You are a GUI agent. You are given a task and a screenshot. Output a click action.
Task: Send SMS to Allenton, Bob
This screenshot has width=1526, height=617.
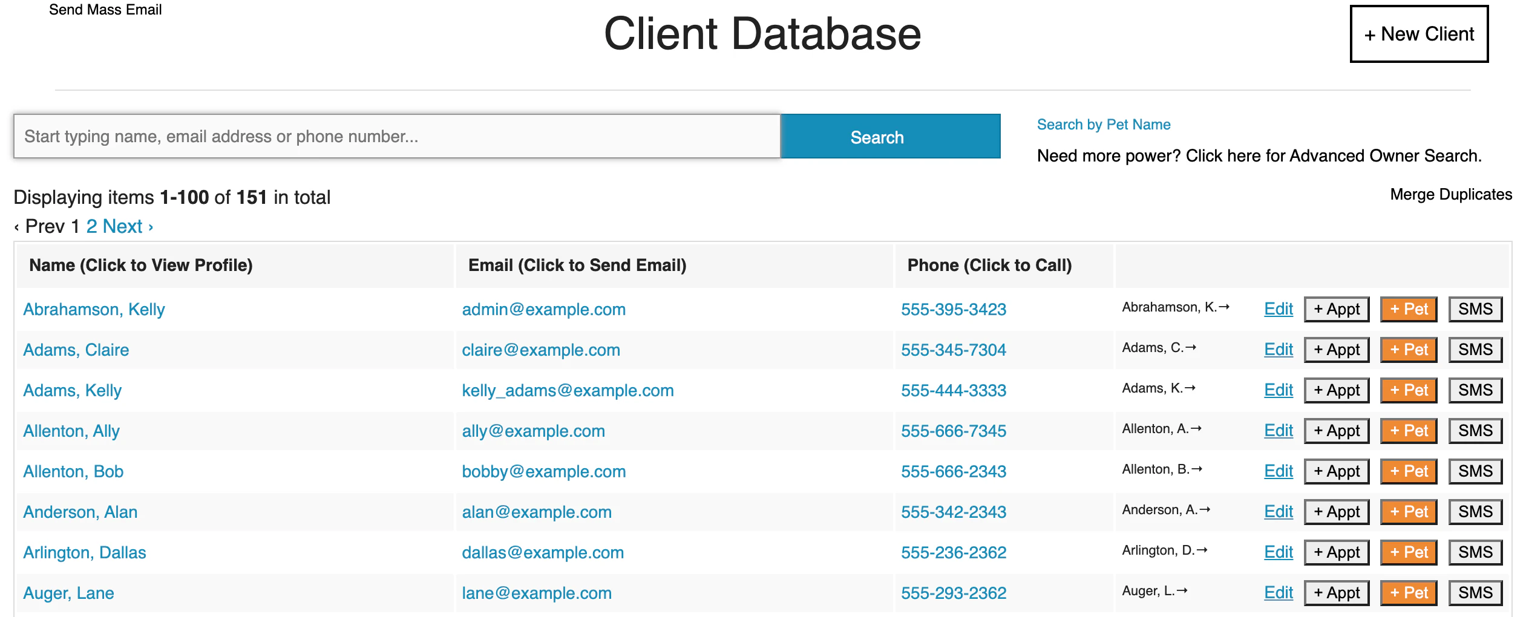1475,471
